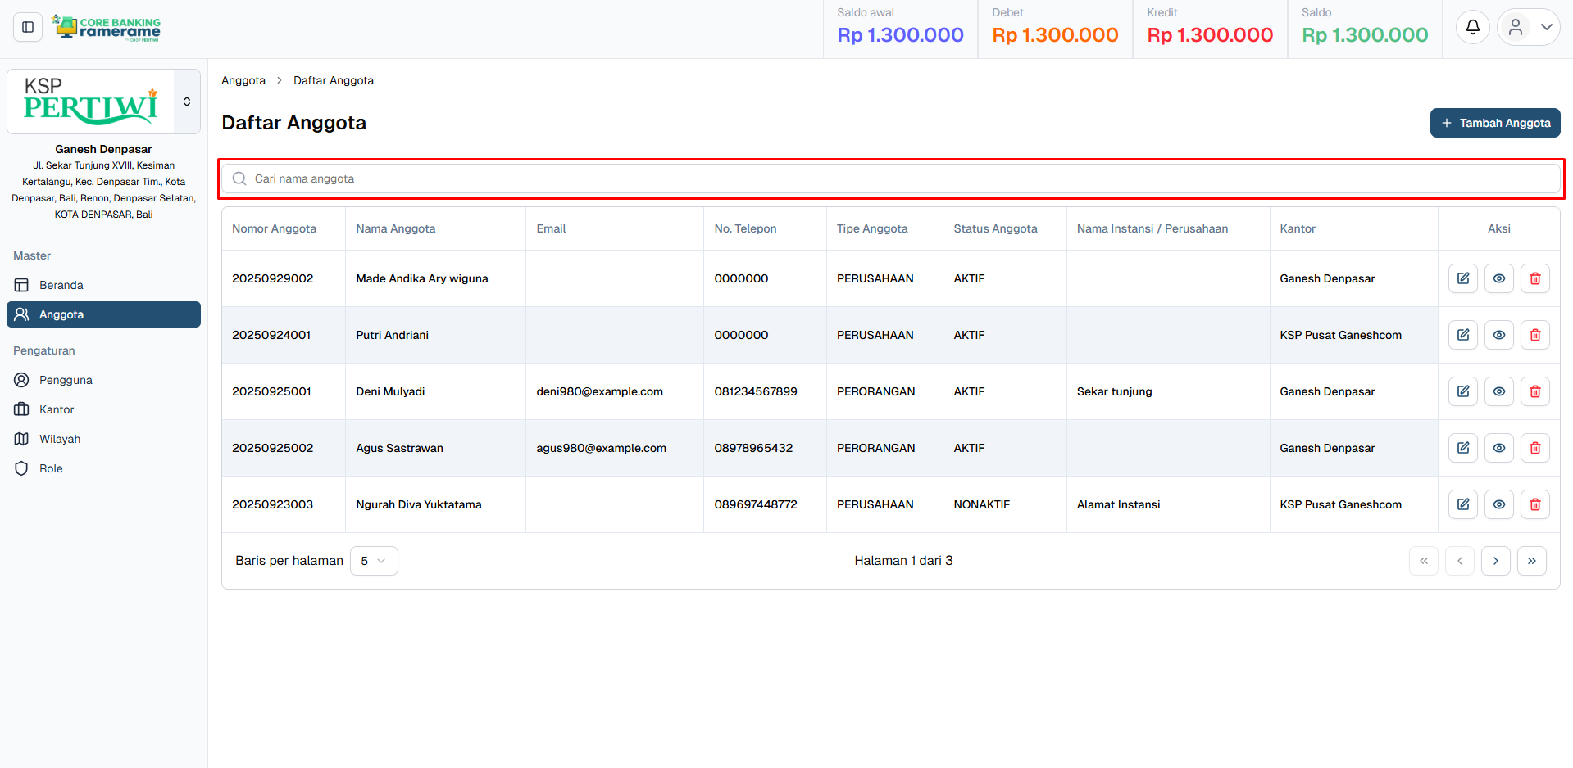Open notifications via the bell icon

click(1472, 26)
